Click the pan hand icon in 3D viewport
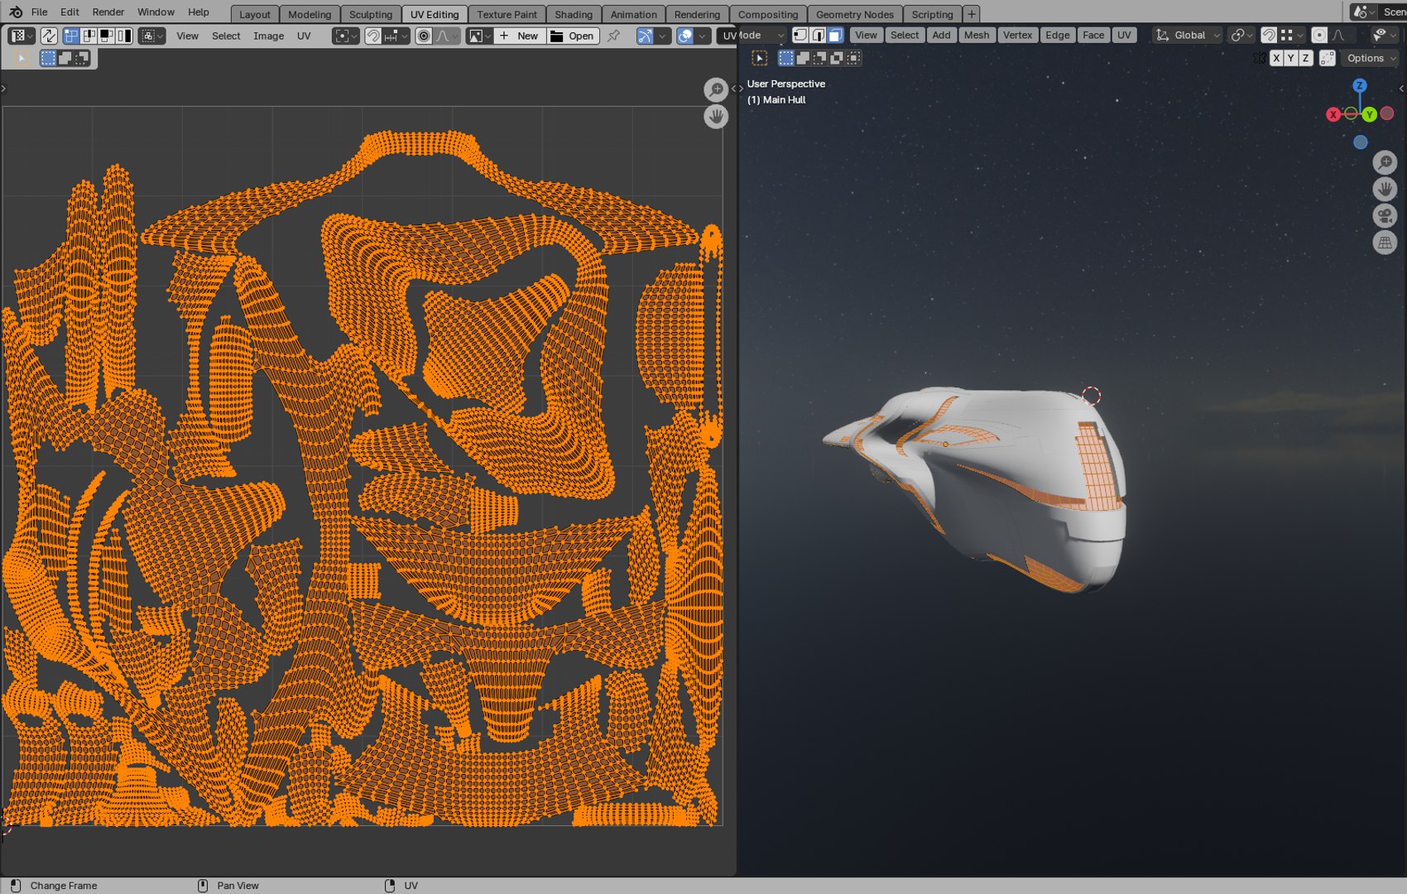The height and width of the screenshot is (894, 1407). pos(1385,189)
